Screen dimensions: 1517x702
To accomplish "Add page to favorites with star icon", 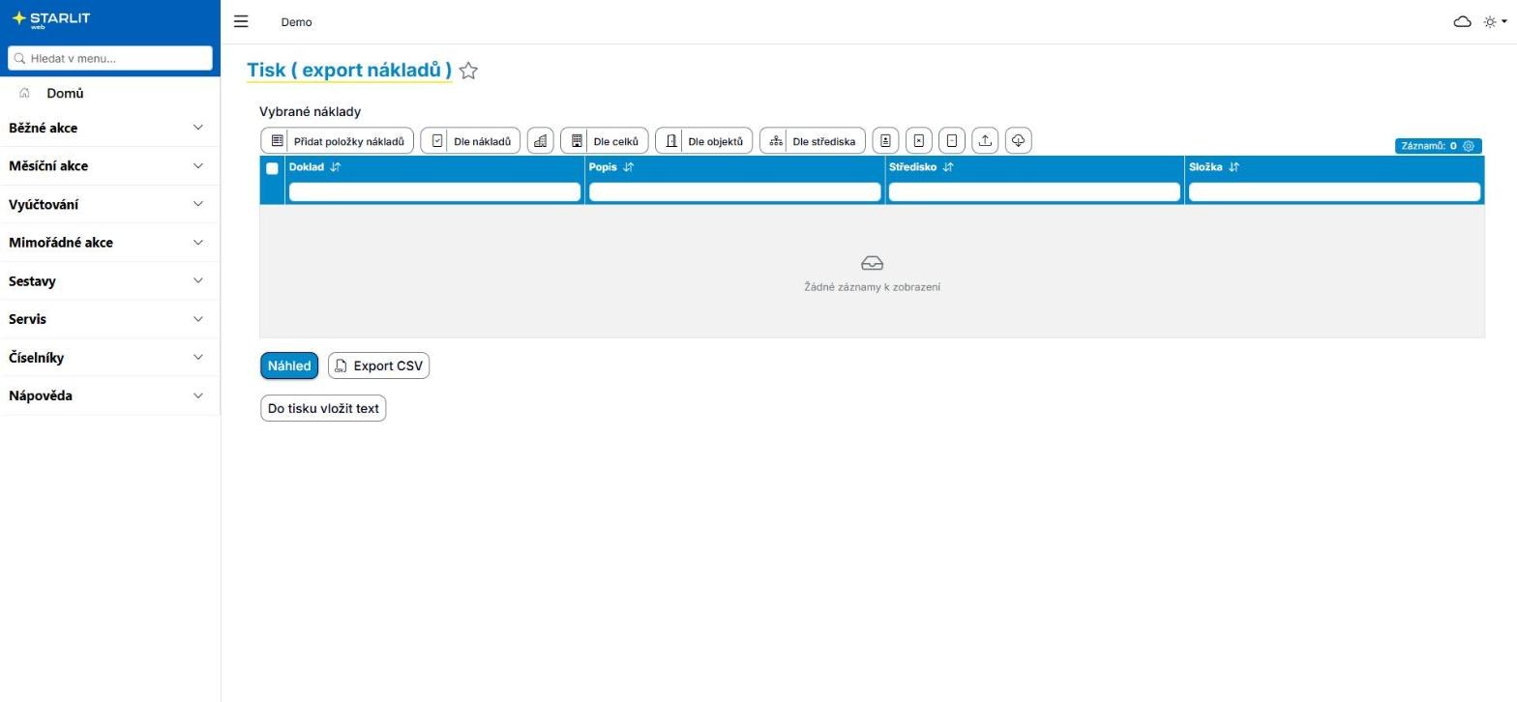I will click(468, 71).
